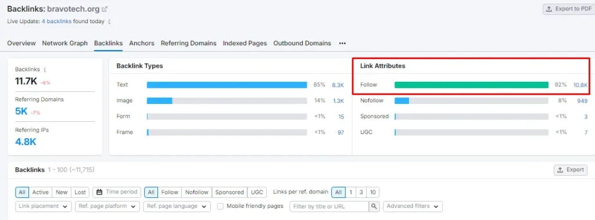Select the Active status filter

coord(40,192)
